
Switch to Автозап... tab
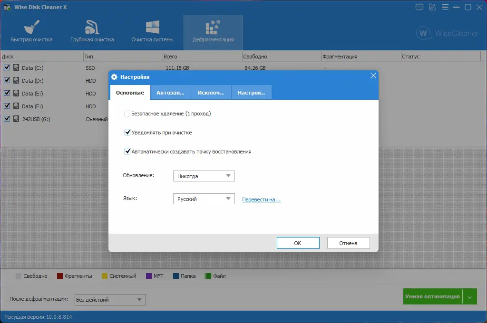tap(170, 93)
